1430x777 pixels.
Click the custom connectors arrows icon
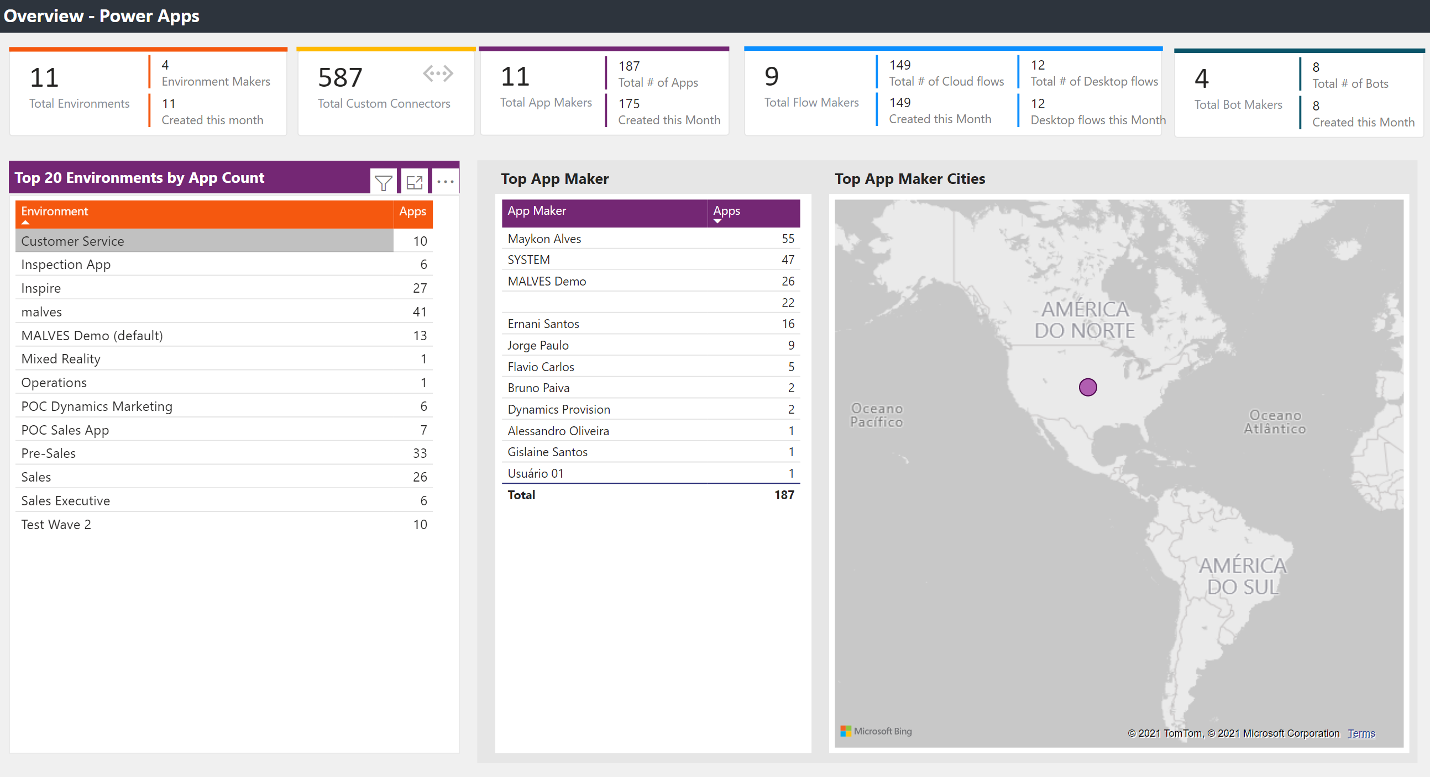(437, 74)
